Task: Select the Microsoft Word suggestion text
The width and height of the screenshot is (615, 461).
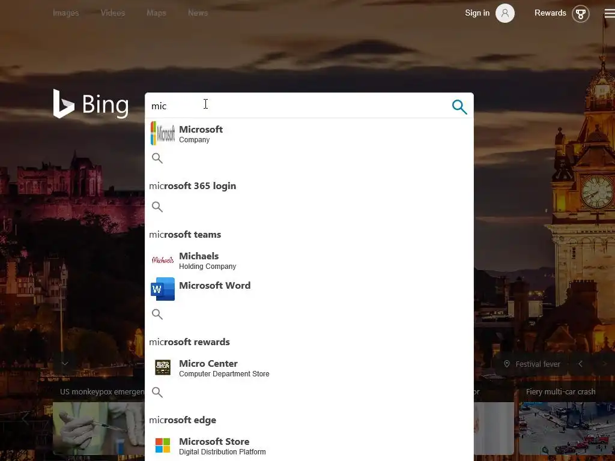Action: 214,285
